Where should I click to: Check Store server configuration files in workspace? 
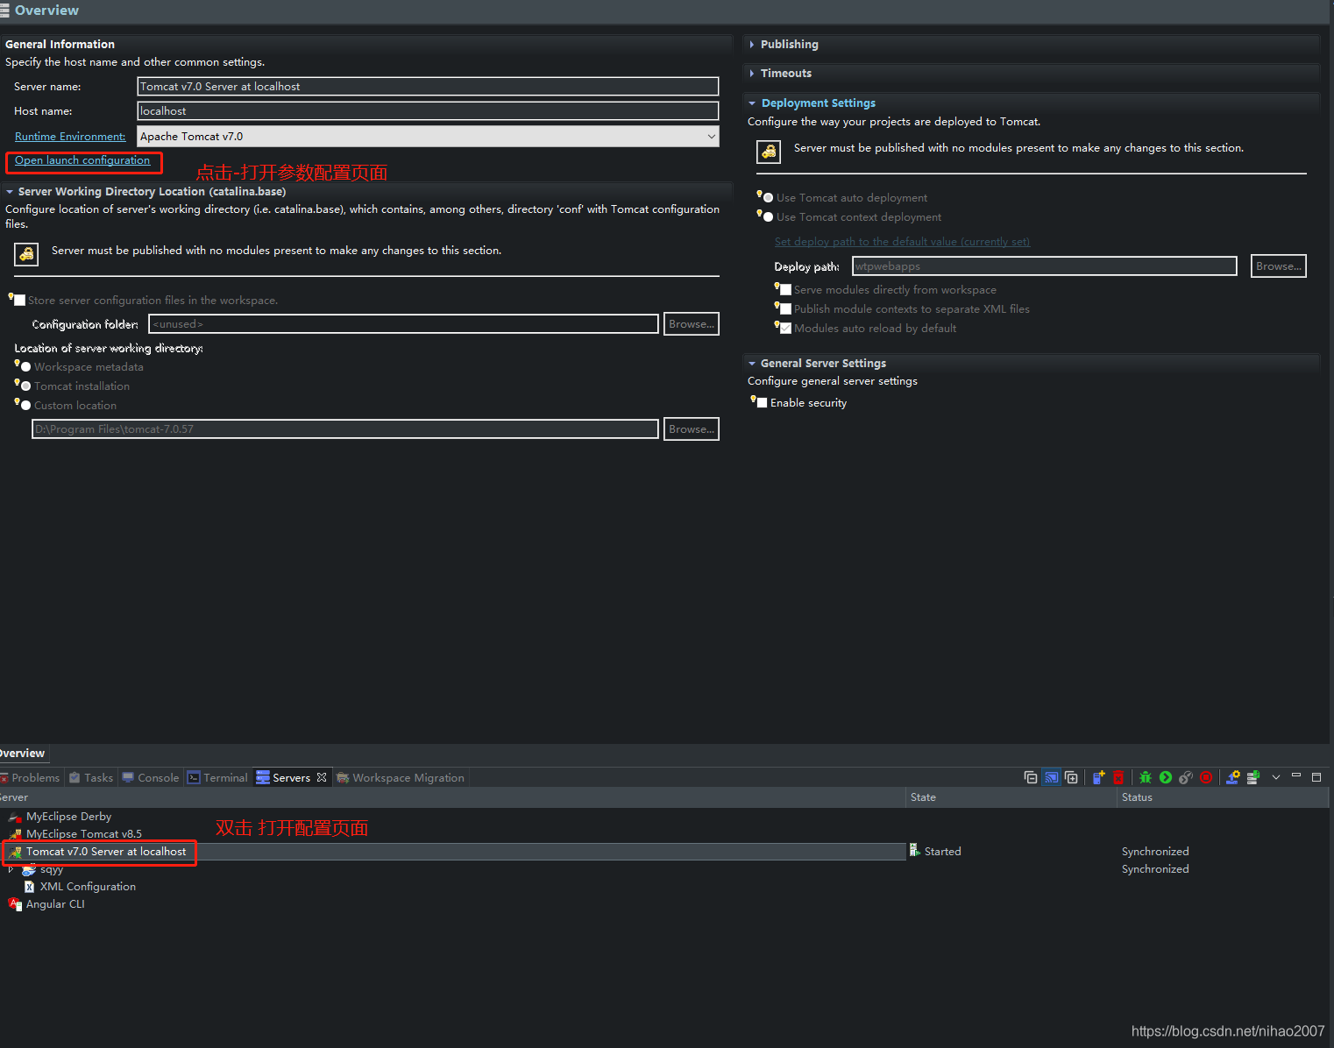click(18, 300)
